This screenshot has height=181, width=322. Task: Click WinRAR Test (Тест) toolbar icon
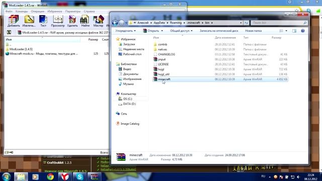43,21
